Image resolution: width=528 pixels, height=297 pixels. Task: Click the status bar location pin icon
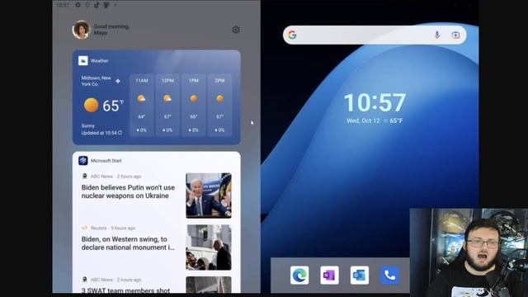(x=87, y=5)
